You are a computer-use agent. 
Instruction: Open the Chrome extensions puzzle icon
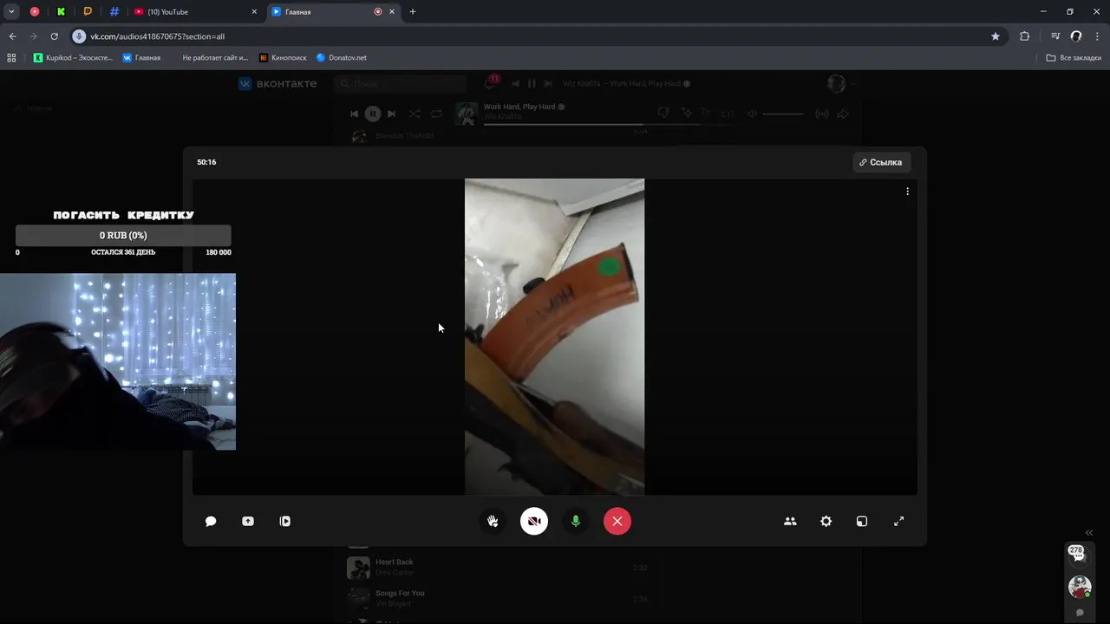point(1025,36)
